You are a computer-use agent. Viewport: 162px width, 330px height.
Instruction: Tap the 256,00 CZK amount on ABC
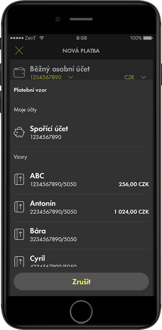(x=134, y=184)
